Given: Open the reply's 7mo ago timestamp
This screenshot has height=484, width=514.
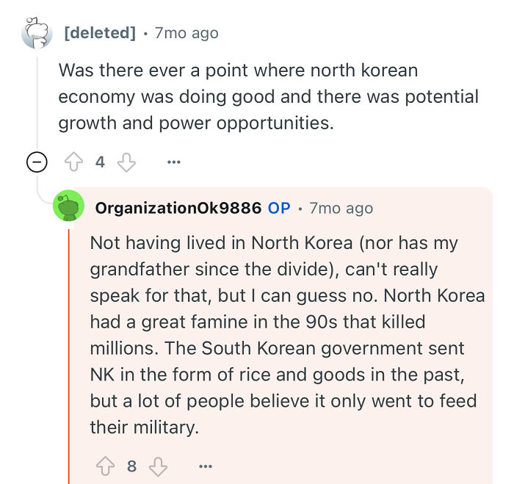Looking at the screenshot, I should (341, 208).
